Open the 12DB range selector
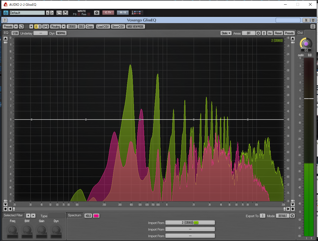 tap(15, 33)
